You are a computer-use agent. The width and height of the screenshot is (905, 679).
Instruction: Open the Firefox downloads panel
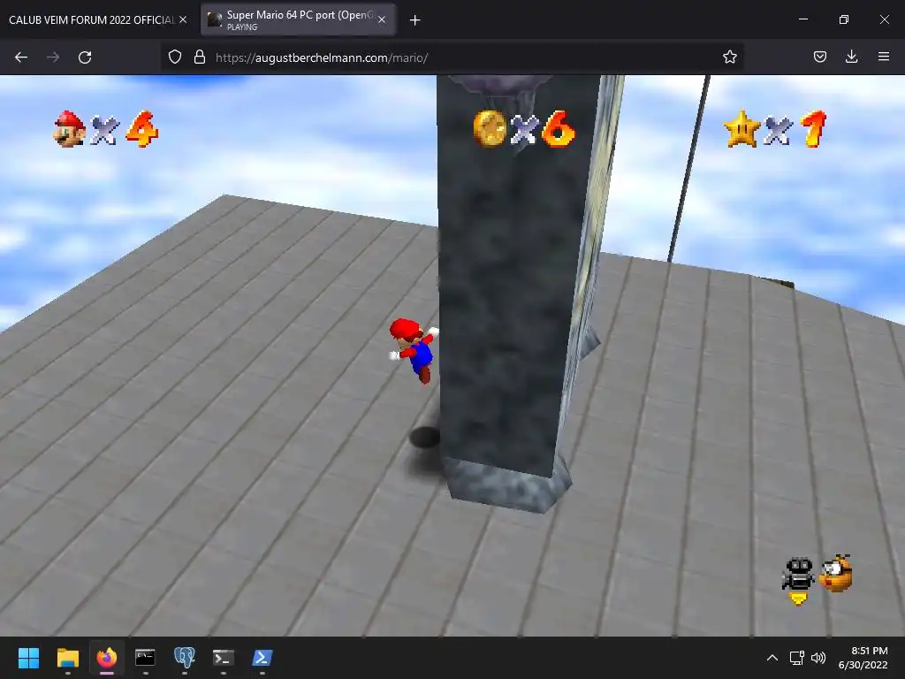coord(851,57)
